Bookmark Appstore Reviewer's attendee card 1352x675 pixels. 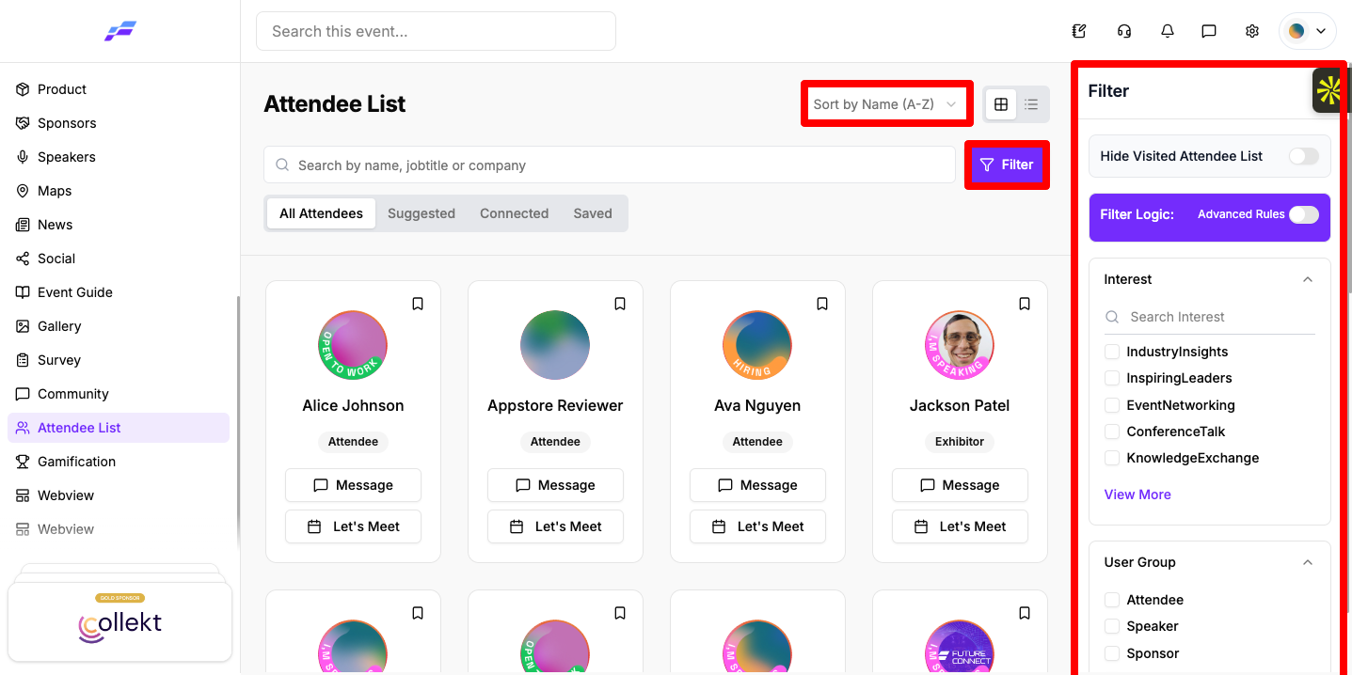(620, 304)
